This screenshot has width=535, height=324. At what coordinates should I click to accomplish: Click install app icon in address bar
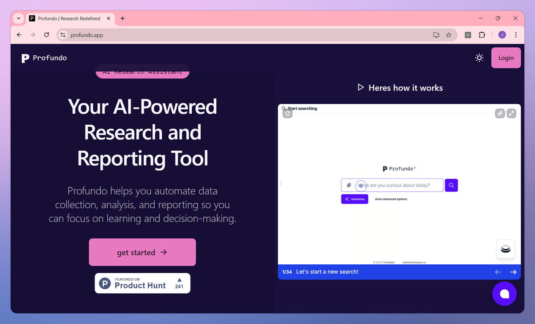(x=436, y=35)
